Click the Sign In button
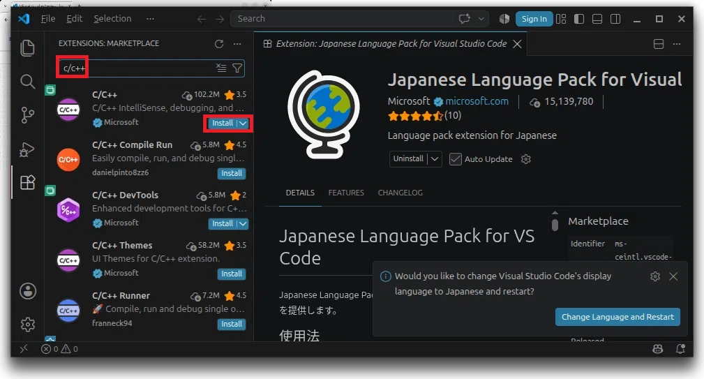 (x=534, y=19)
